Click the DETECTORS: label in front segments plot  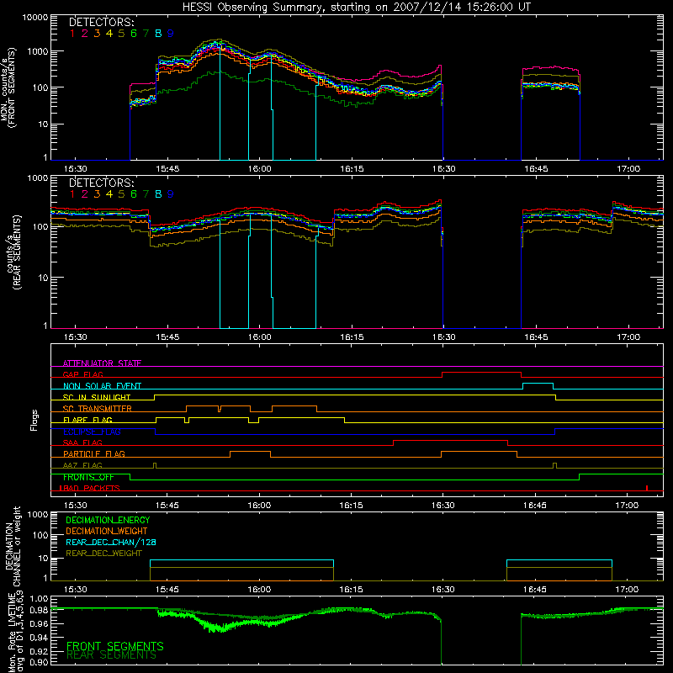tap(102, 22)
